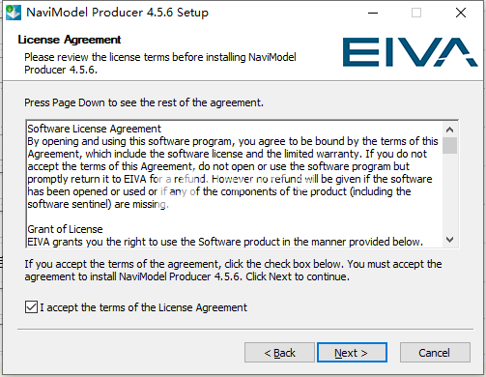This screenshot has height=377, width=486.
Task: Click the 'Press Page Down' instruction text
Action: pyautogui.click(x=144, y=102)
